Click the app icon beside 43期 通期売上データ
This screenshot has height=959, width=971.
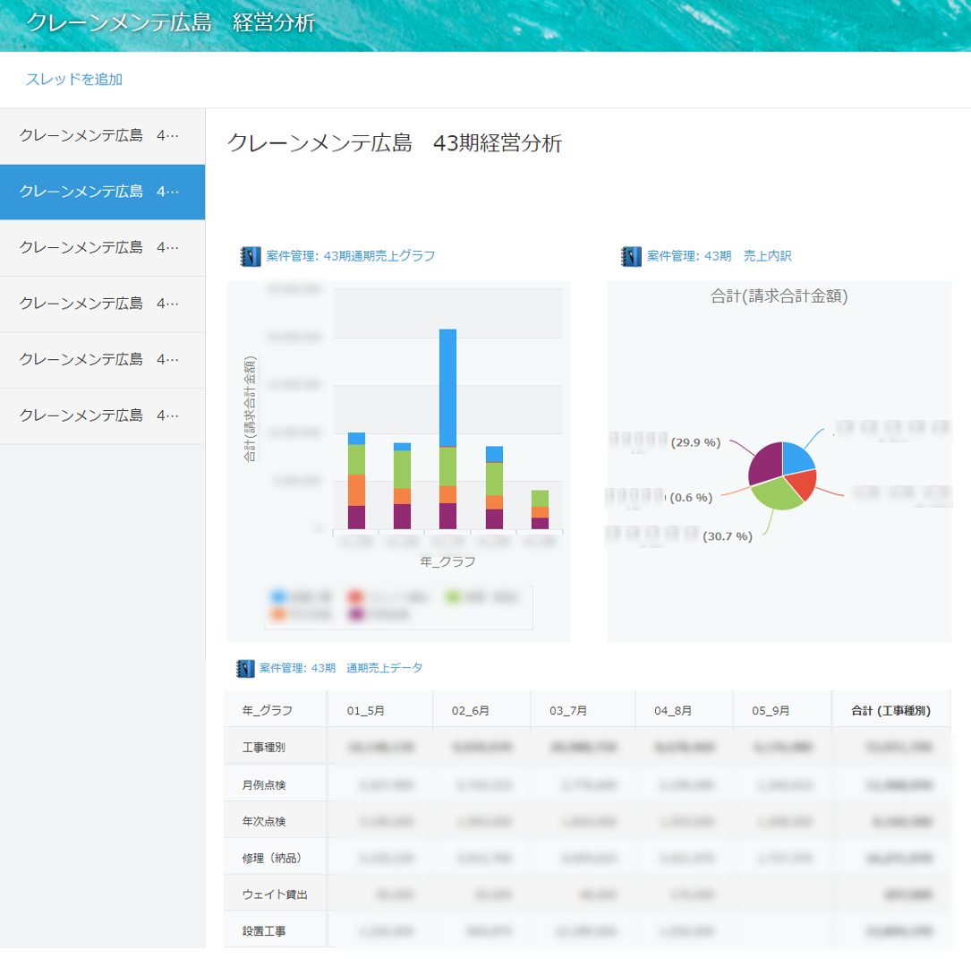pos(244,668)
